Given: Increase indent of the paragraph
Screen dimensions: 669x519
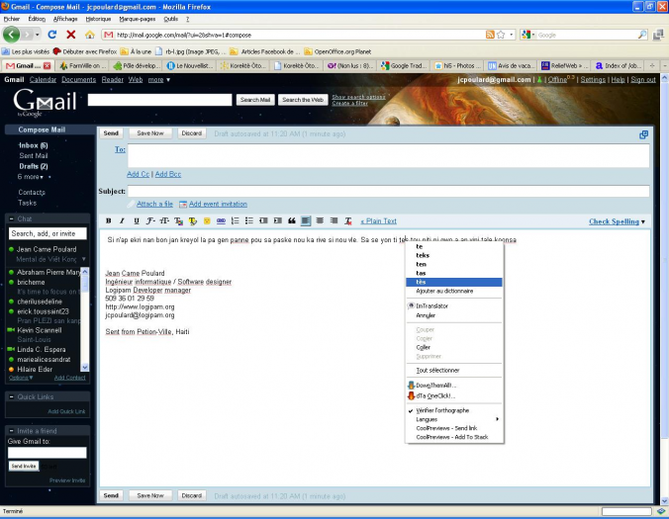Looking at the screenshot, I should (278, 220).
